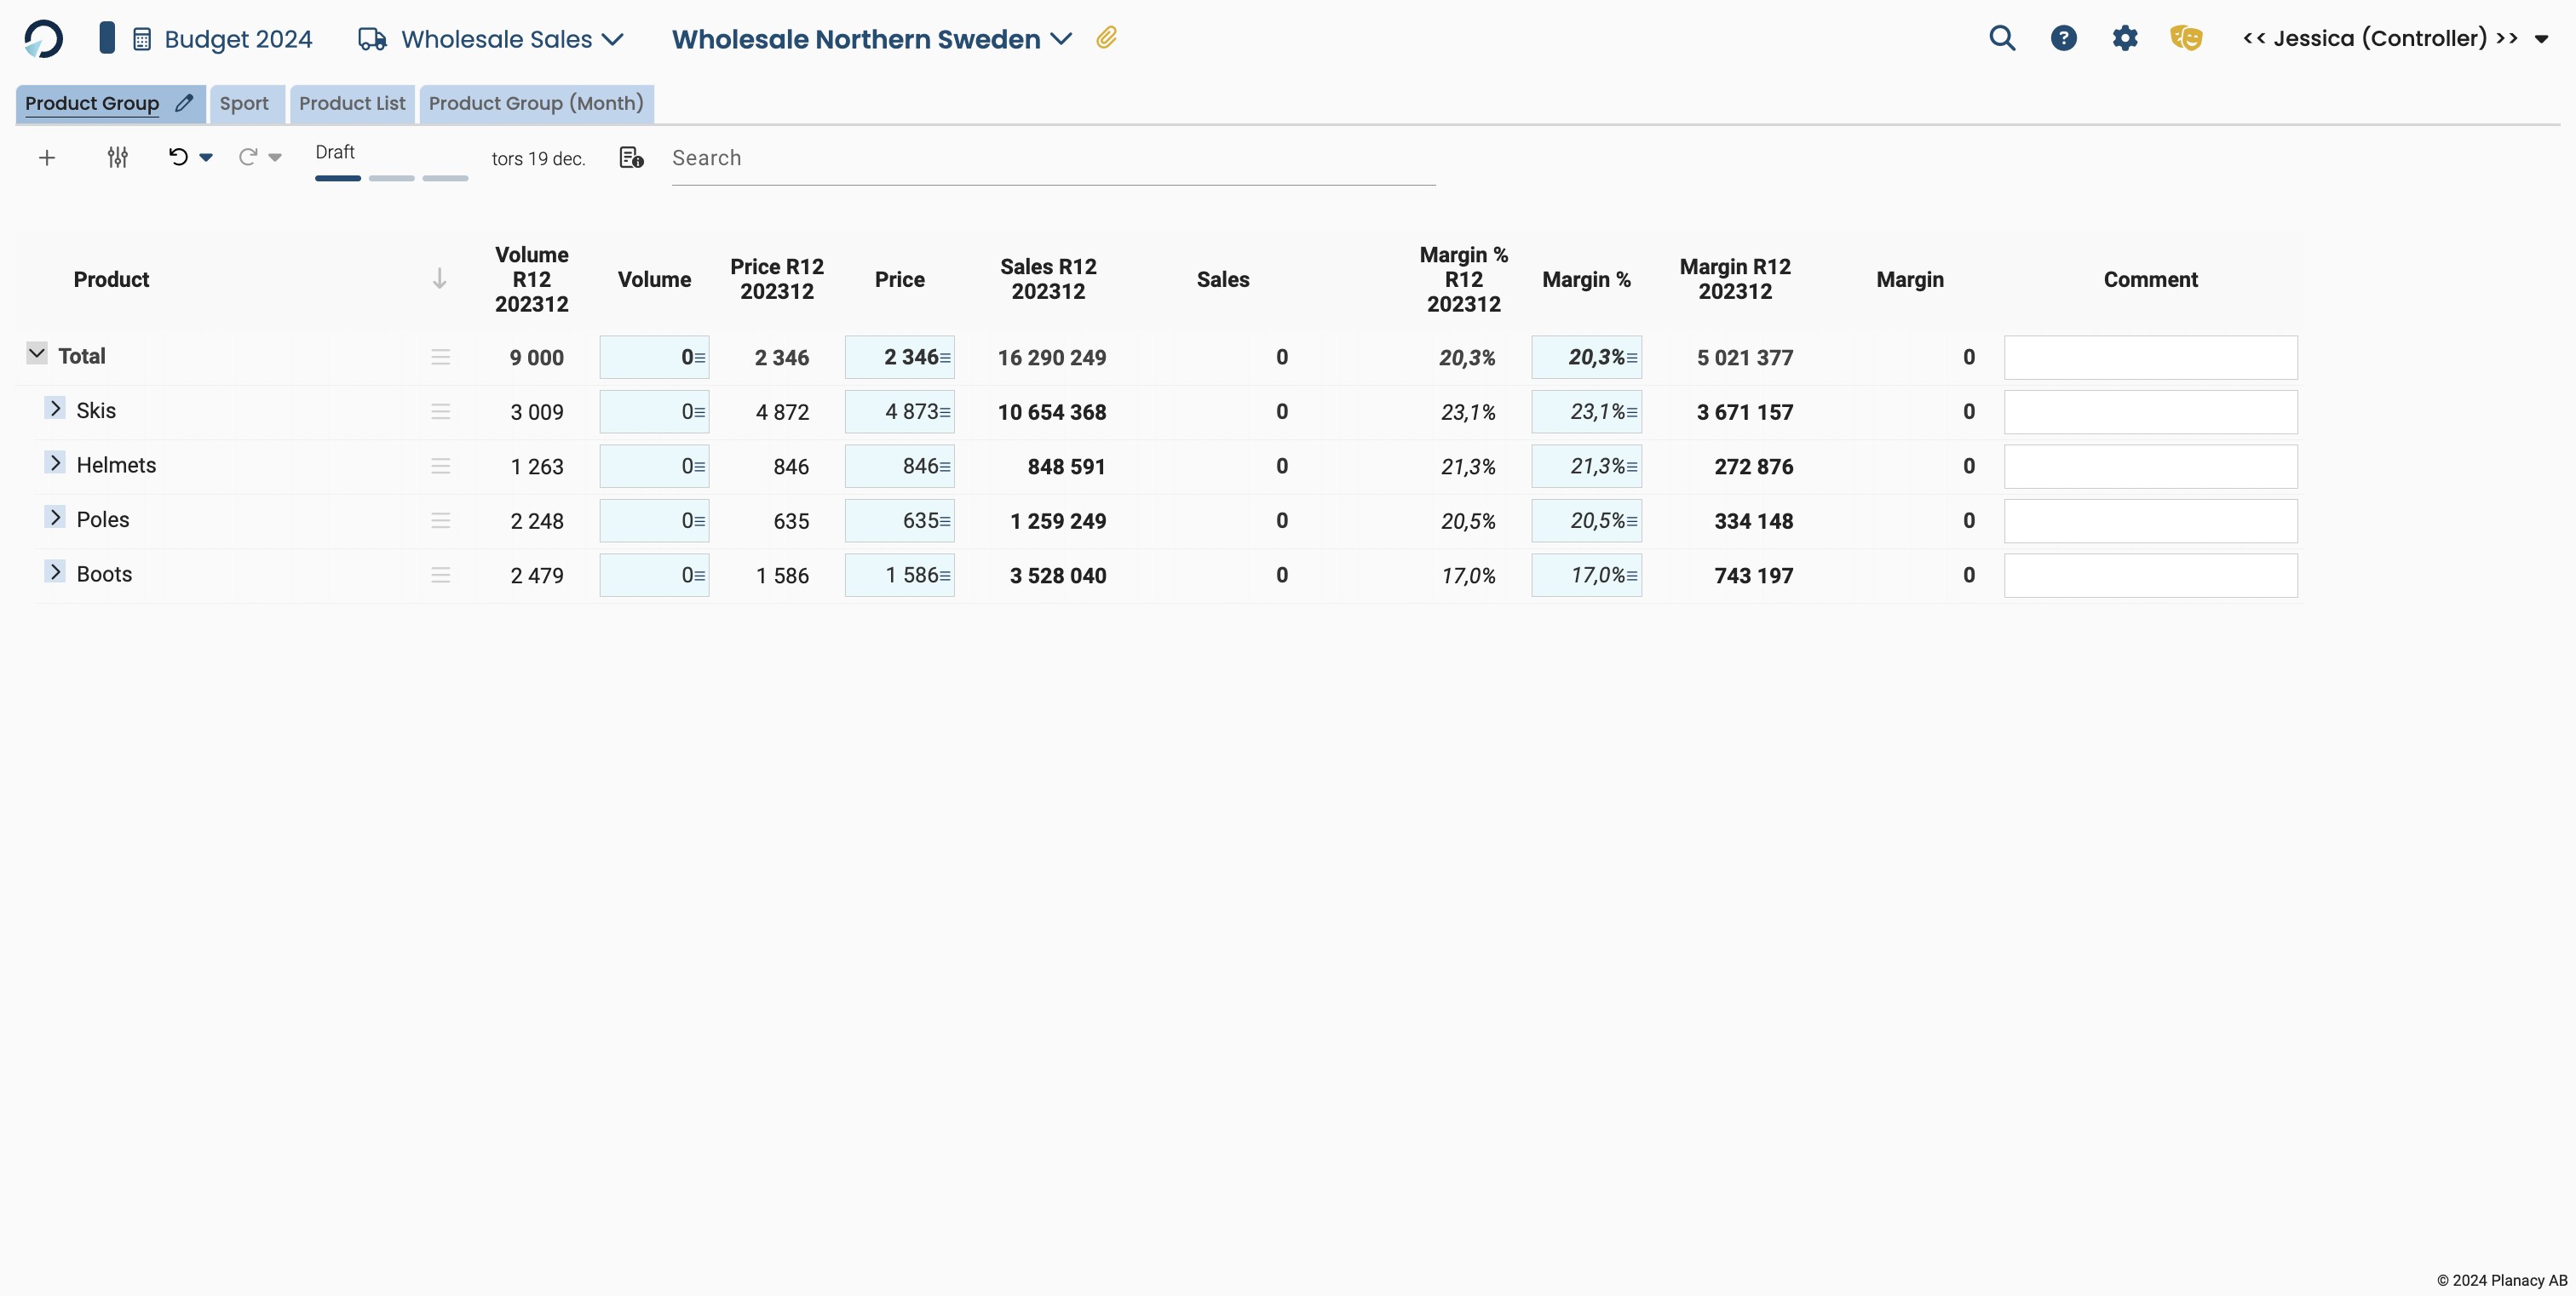The height and width of the screenshot is (1296, 2576).
Task: Click the paperclip attachment icon
Action: [1106, 38]
